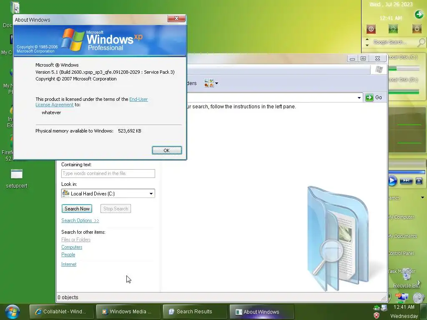This screenshot has width=427, height=320.
Task: Click the search gadget down arrow
Action: 367,45
